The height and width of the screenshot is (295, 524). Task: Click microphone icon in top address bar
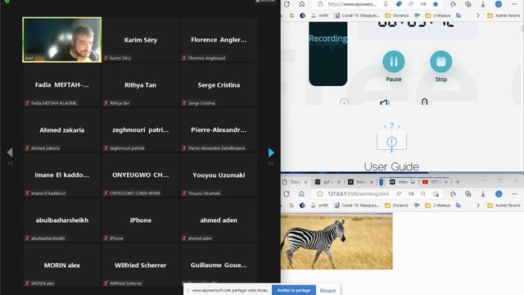pos(386,4)
